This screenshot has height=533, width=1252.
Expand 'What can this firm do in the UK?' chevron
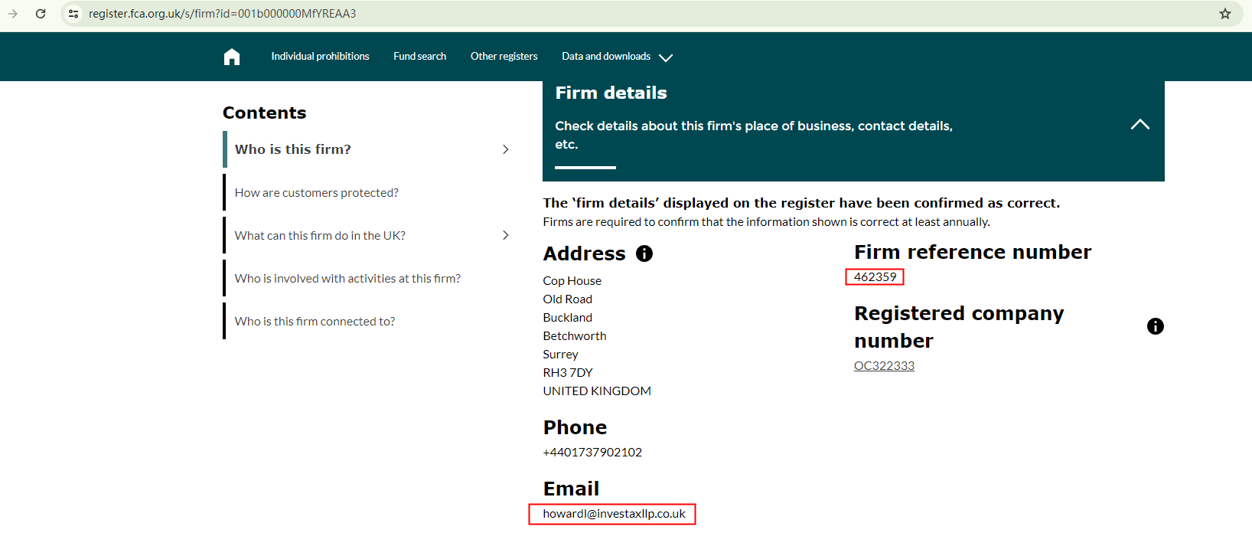(505, 235)
